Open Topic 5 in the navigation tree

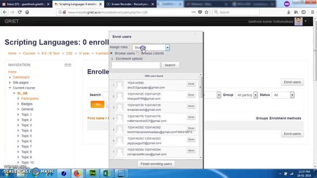[x=26, y=136]
